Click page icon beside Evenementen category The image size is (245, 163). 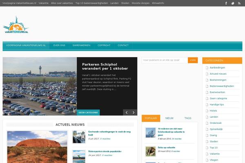pos(207,92)
